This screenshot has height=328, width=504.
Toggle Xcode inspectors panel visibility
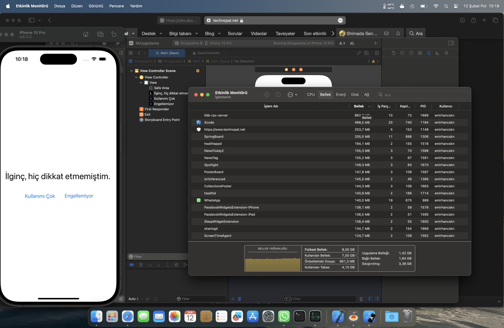click(x=451, y=43)
